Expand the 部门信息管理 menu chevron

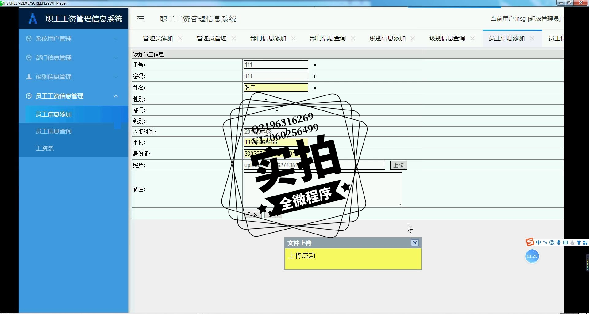[116, 58]
